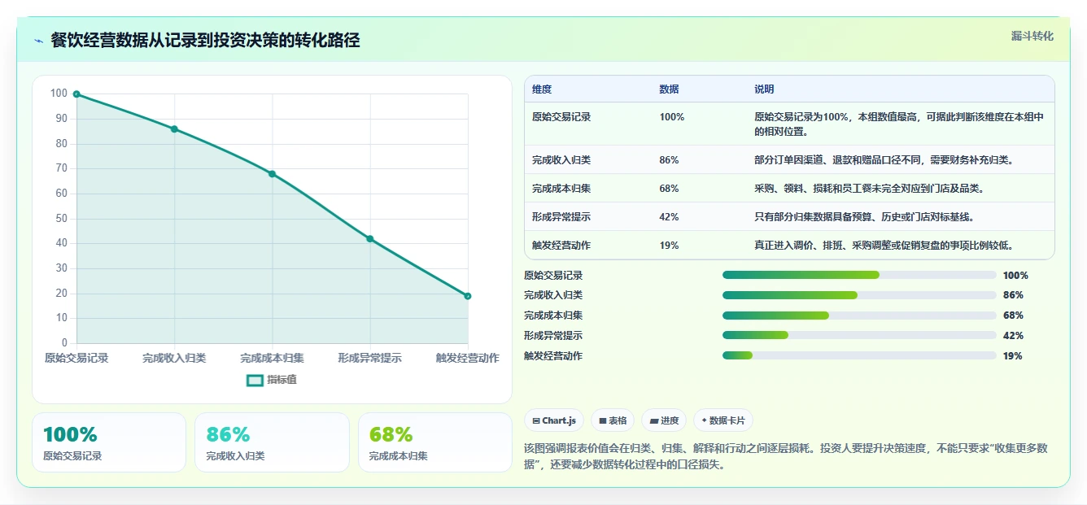Select the 形成异常提示 table row cell
Image resolution: width=1087 pixels, height=505 pixels.
pyautogui.click(x=561, y=217)
